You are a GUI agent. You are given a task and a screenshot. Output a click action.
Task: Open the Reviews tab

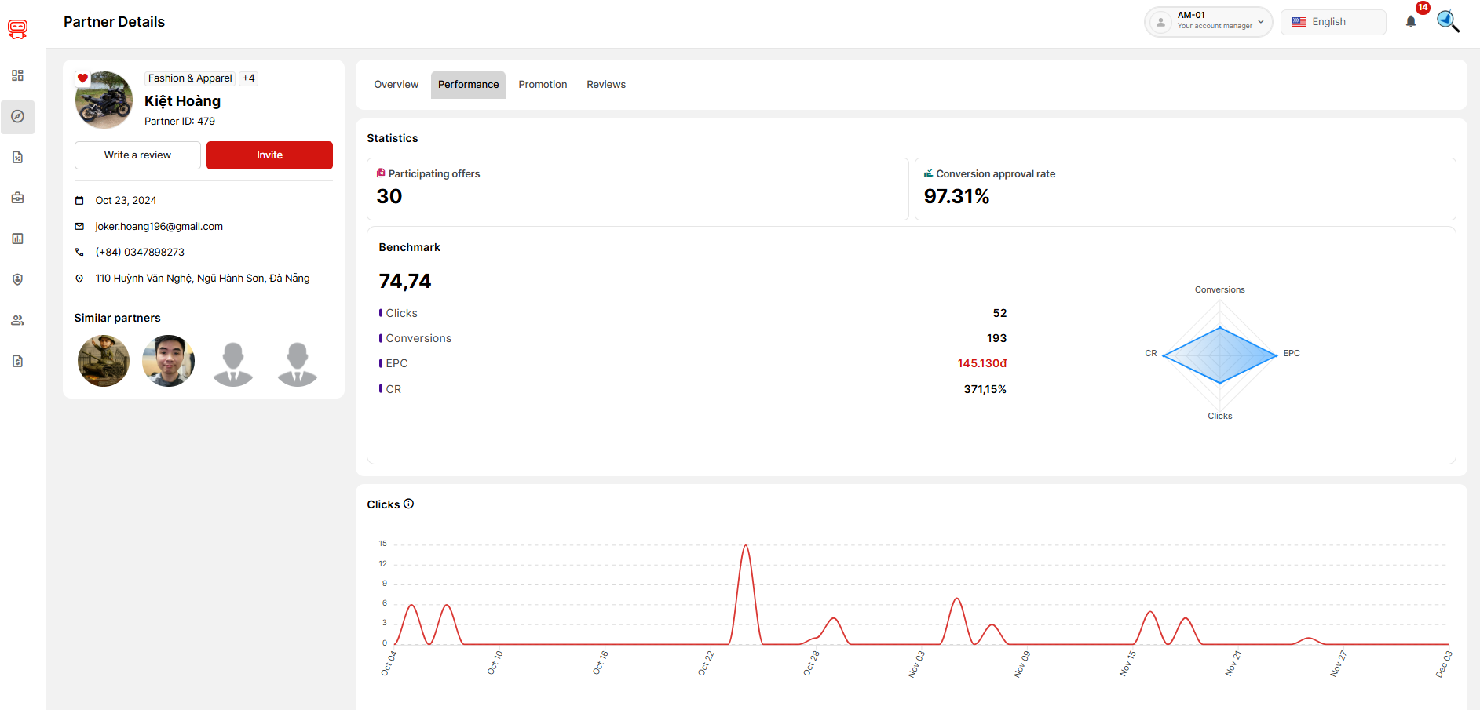coord(606,85)
